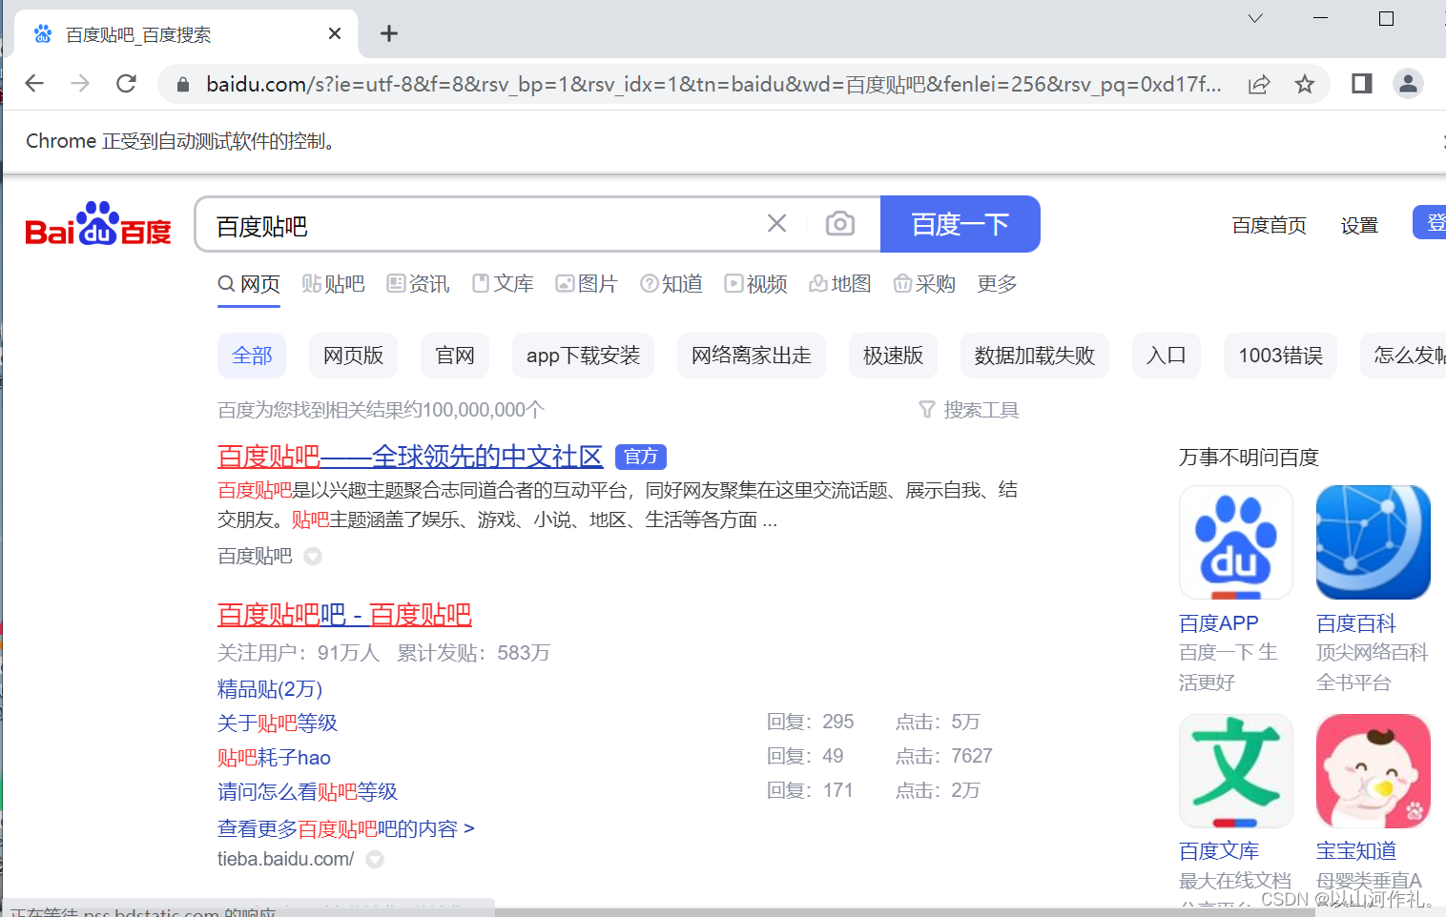Open the 百度文库 icon

pyautogui.click(x=1236, y=771)
